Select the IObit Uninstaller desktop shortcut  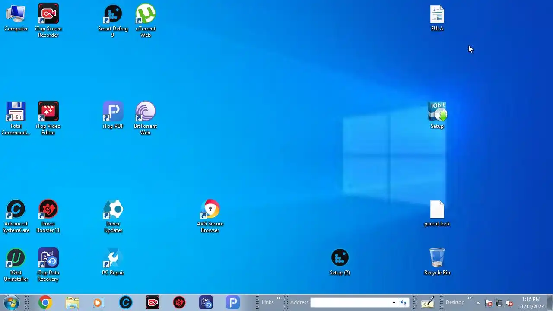pos(16,265)
